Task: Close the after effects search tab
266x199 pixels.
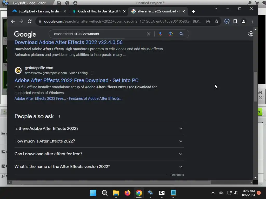Action: point(184,11)
